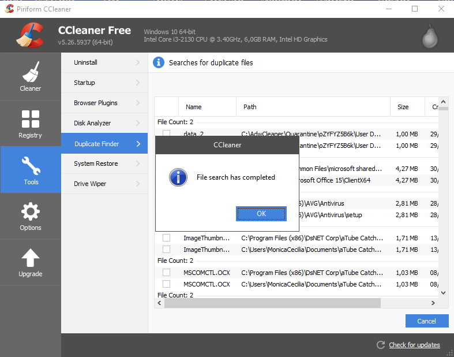Viewport: 454px width, 357px height.
Task: Click the vertical scrollbar up arrow
Action: coord(443,102)
